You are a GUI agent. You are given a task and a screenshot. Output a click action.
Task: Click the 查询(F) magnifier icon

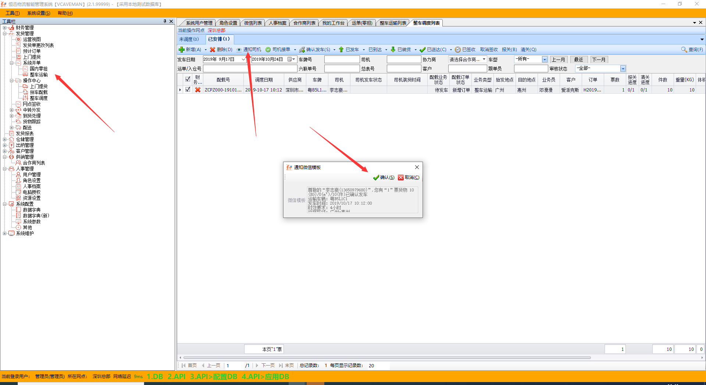click(x=684, y=50)
